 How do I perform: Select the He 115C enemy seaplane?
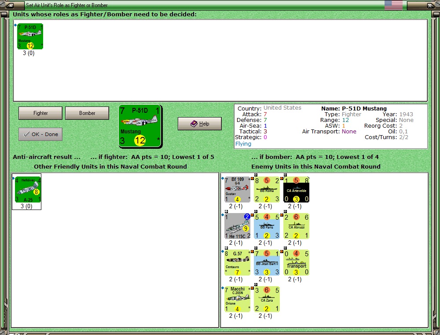point(238,226)
